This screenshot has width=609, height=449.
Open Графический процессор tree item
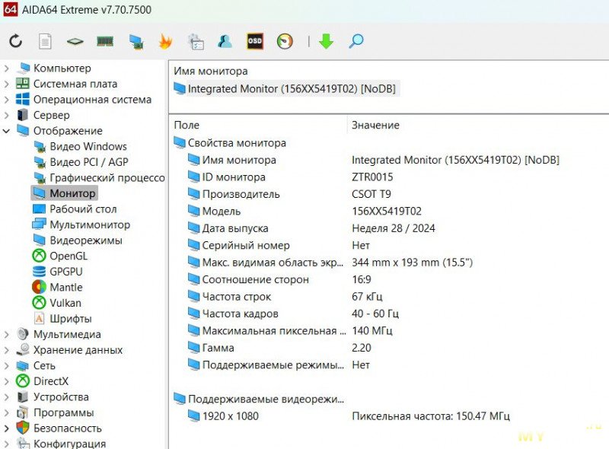99,178
